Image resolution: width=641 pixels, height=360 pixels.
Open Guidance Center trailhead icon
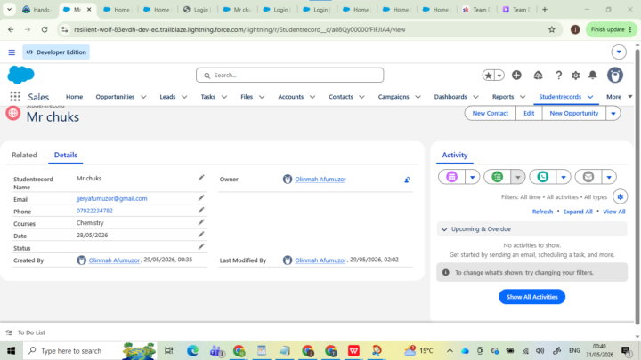[538, 75]
